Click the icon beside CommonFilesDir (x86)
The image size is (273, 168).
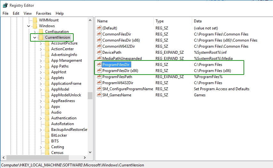99,40
